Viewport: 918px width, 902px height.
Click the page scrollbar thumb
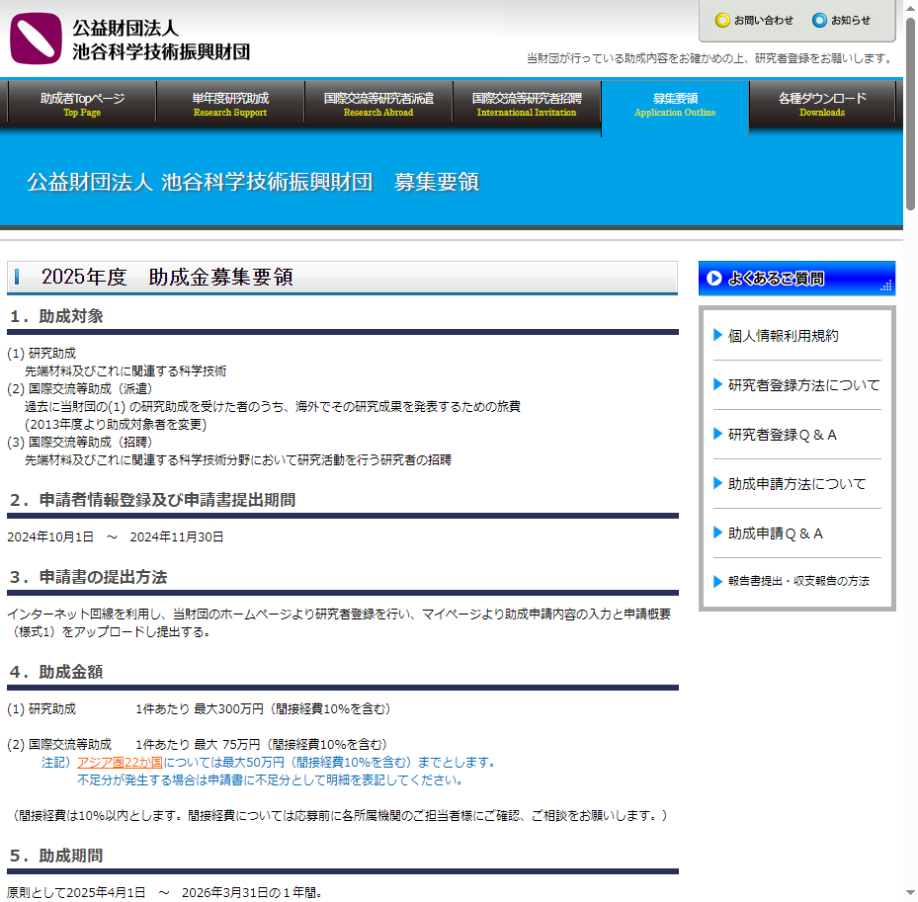910,115
